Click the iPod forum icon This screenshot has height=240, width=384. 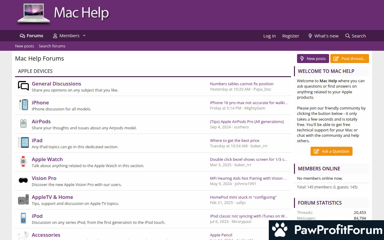[23, 218]
